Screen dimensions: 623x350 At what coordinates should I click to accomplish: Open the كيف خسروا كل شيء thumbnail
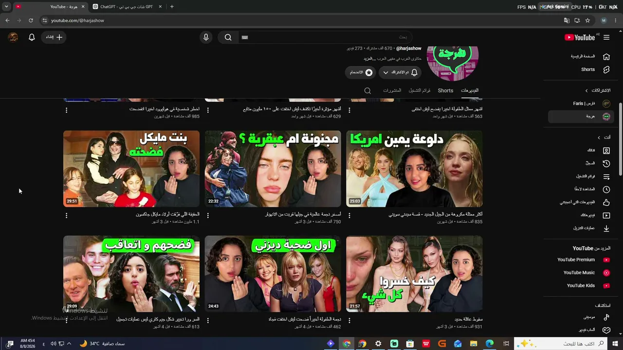coord(414,274)
